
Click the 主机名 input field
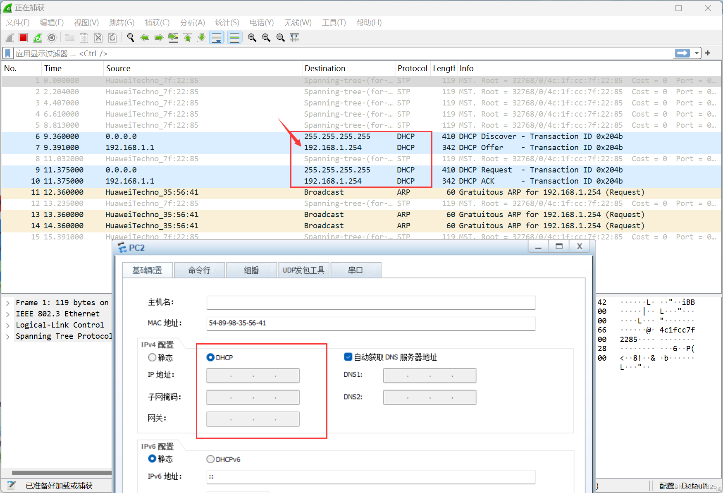point(371,302)
